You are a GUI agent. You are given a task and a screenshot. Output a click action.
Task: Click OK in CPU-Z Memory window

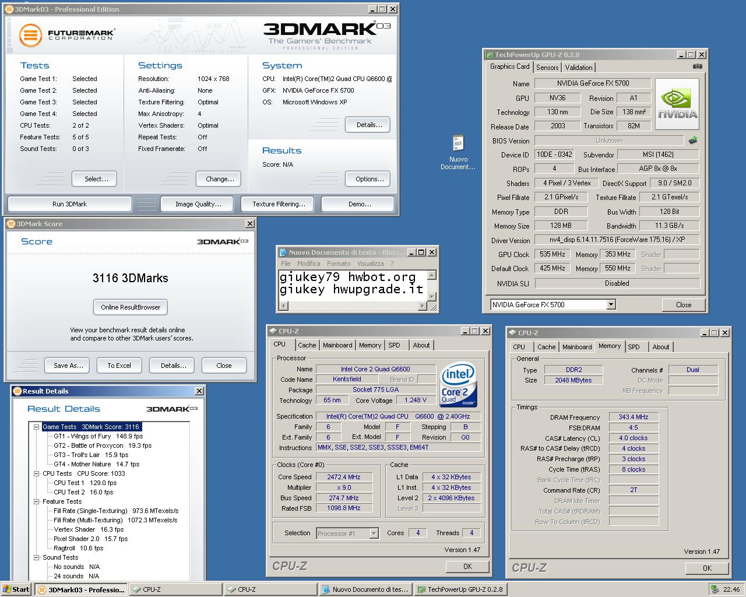[707, 568]
